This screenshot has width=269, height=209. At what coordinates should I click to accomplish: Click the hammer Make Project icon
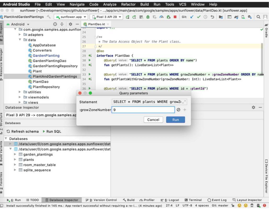point(49,17)
